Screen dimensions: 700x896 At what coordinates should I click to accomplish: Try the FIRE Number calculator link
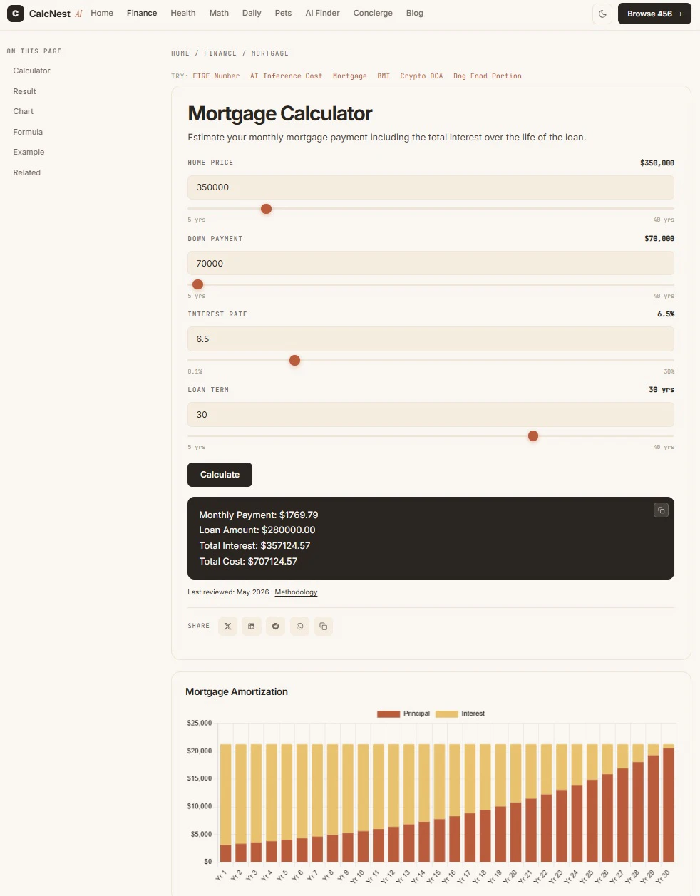(216, 76)
